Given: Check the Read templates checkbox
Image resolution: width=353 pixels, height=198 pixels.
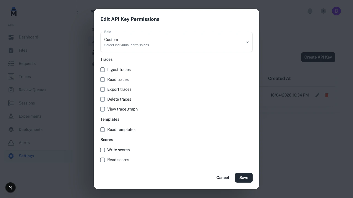Looking at the screenshot, I should click(x=103, y=130).
